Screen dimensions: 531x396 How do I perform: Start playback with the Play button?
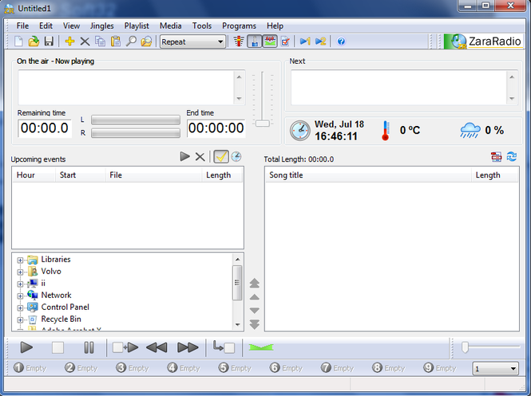click(26, 347)
